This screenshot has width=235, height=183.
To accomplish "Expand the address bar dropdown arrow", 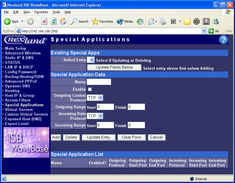I will coord(203,31).
